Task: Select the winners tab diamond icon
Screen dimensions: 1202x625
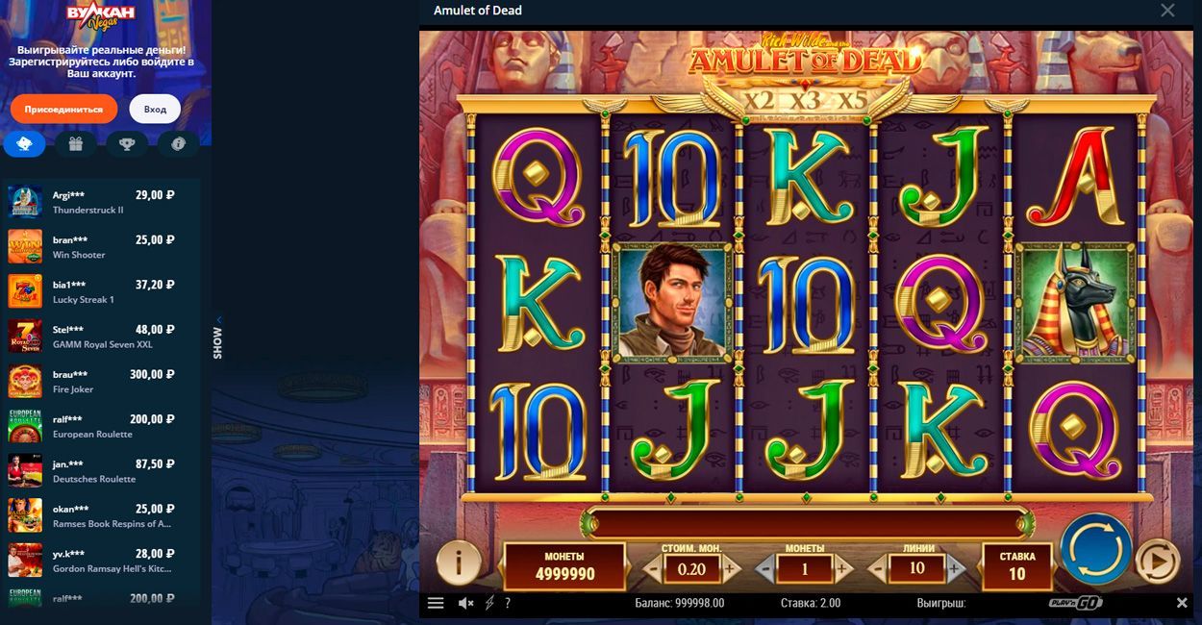Action: coord(25,143)
